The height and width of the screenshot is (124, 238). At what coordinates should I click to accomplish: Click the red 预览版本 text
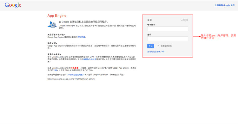coord(75,68)
